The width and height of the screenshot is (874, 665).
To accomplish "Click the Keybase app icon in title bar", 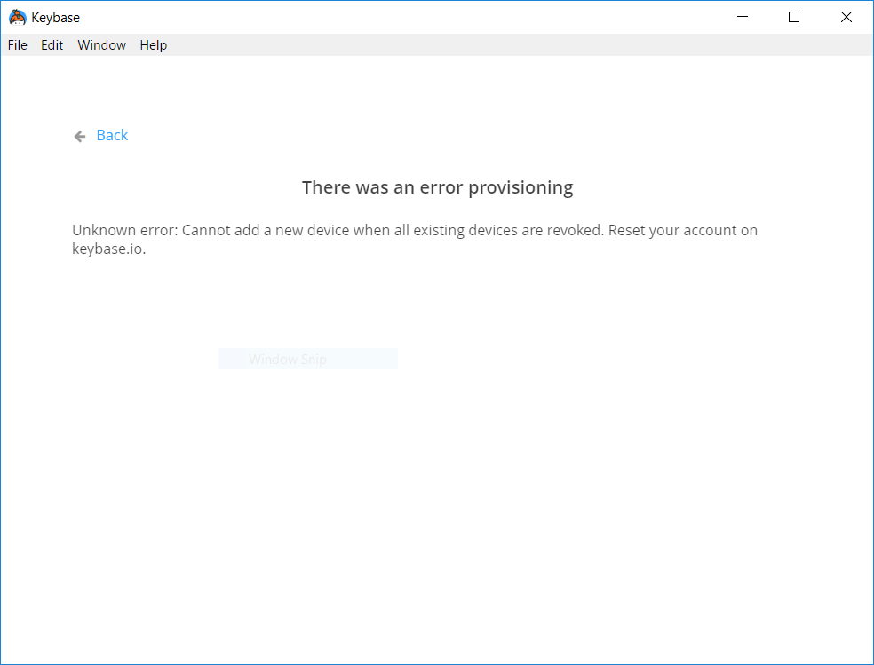I will (x=18, y=17).
